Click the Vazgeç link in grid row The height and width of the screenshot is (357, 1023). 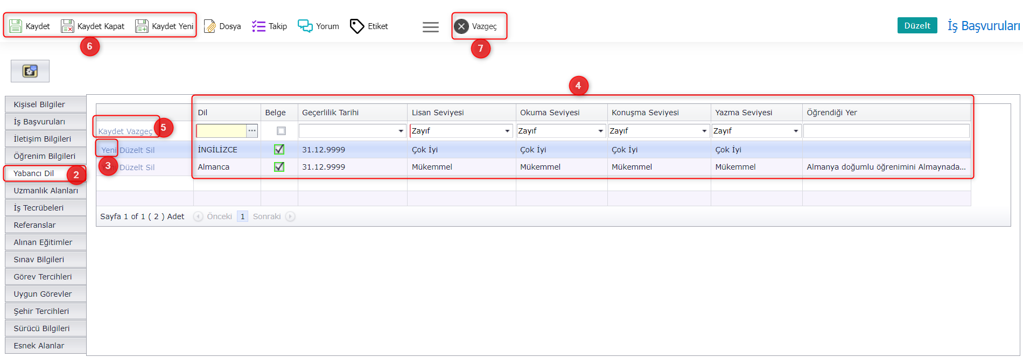[x=139, y=131]
